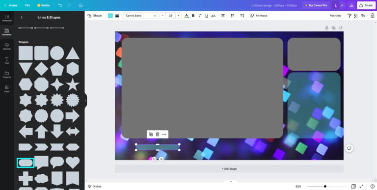Change the text alignment
This screenshot has width=377, height=190.
pos(223,16)
